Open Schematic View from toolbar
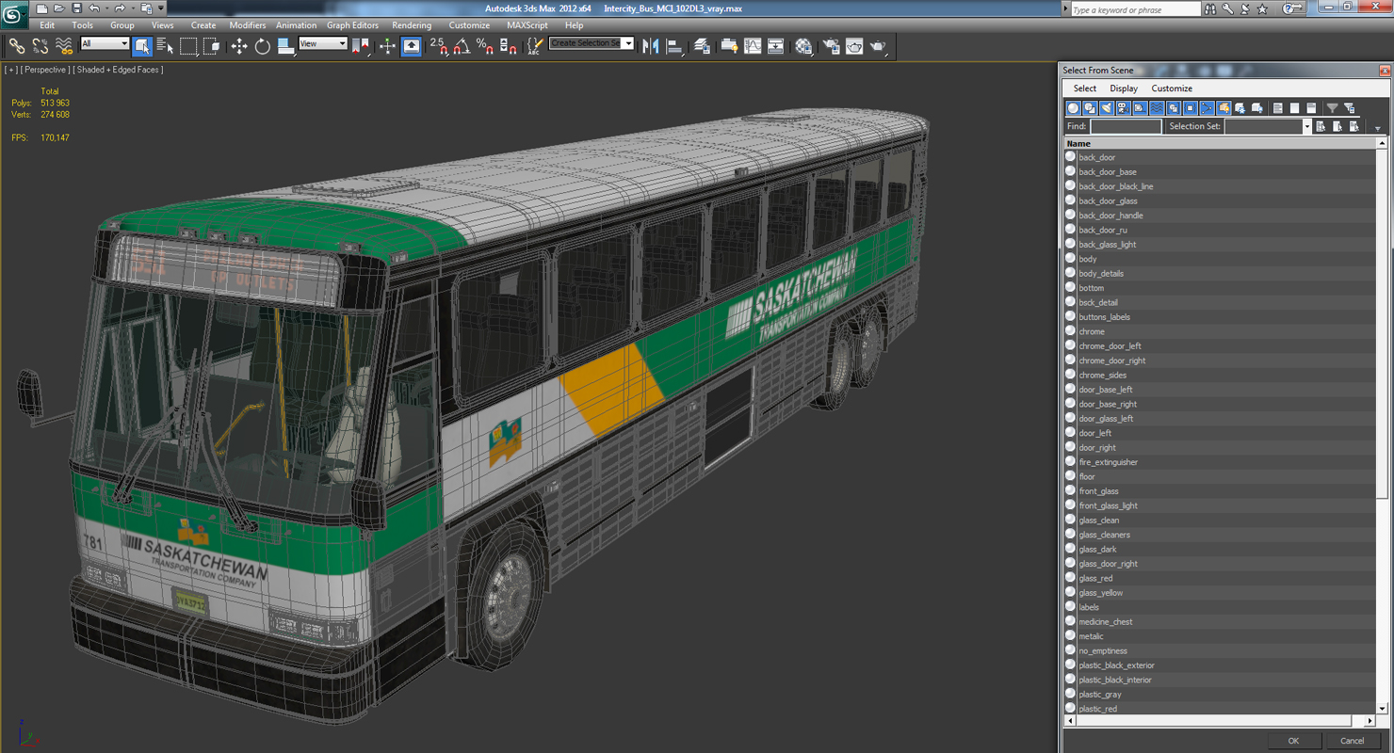The height and width of the screenshot is (753, 1394). point(775,45)
